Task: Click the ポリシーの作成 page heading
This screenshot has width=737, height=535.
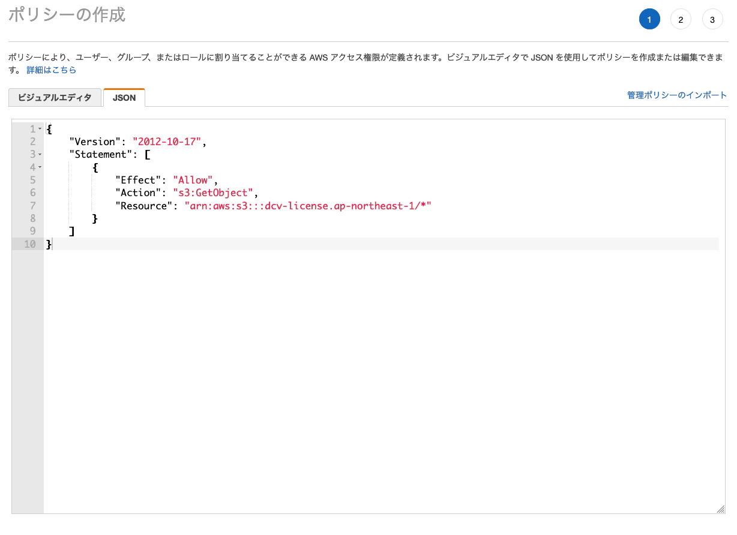Action: [67, 14]
